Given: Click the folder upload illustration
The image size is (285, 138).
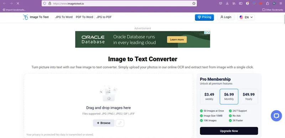Looking at the screenshot, I should 109,94.
